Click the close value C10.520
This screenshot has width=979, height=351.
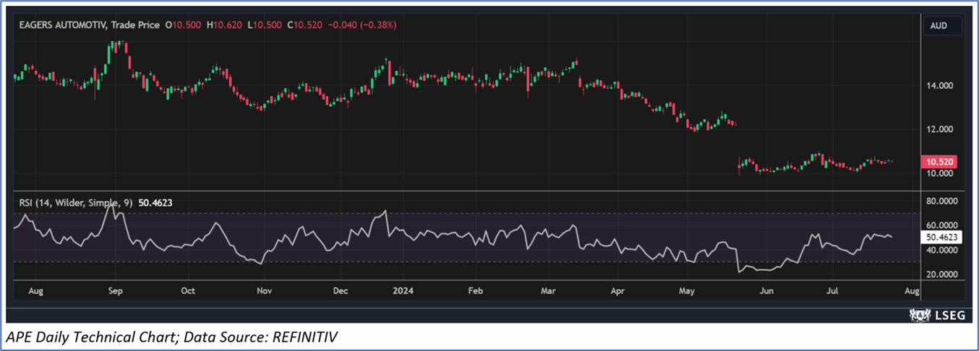coord(304,25)
